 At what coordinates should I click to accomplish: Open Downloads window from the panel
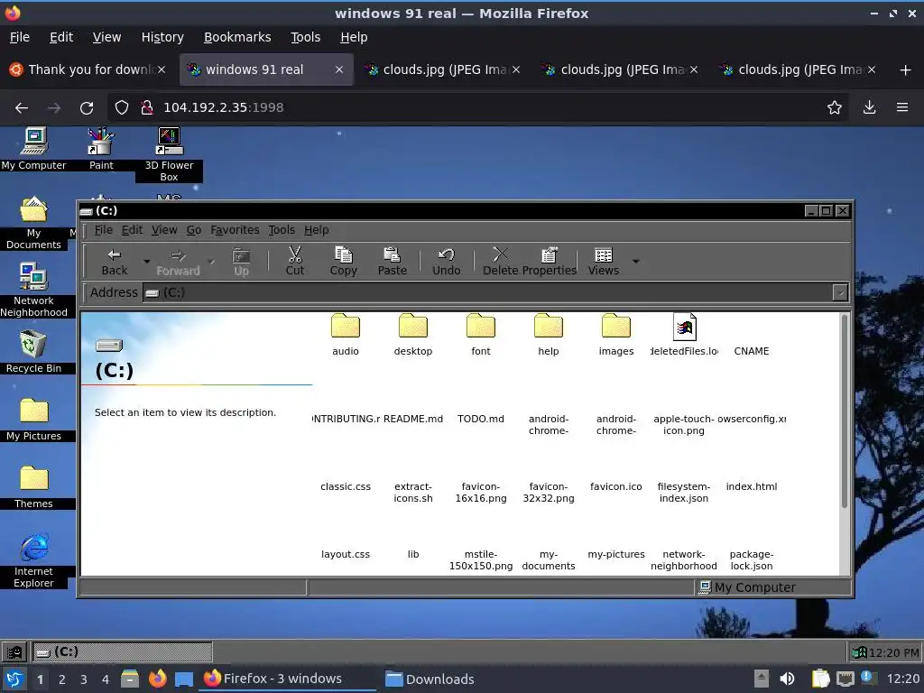(430, 679)
